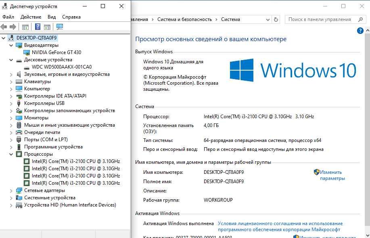Click the scroll up arrow in System window

tap(368, 31)
